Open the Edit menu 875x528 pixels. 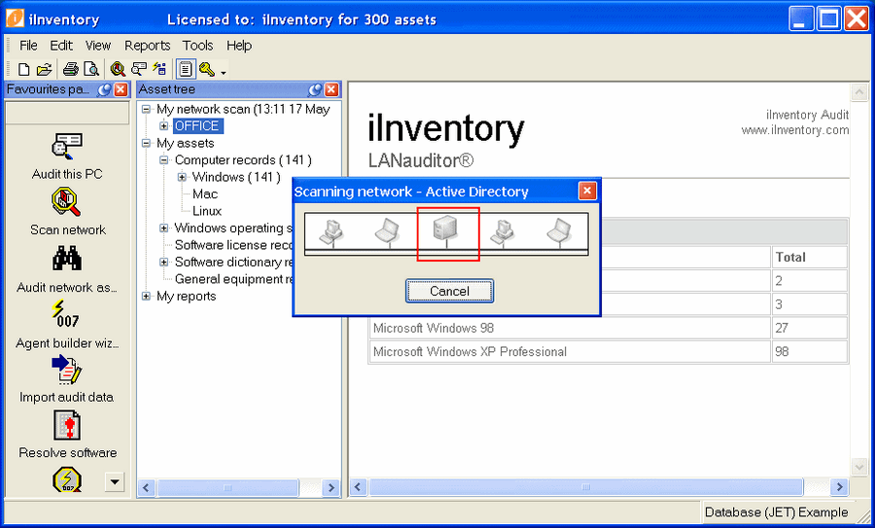pyautogui.click(x=61, y=45)
